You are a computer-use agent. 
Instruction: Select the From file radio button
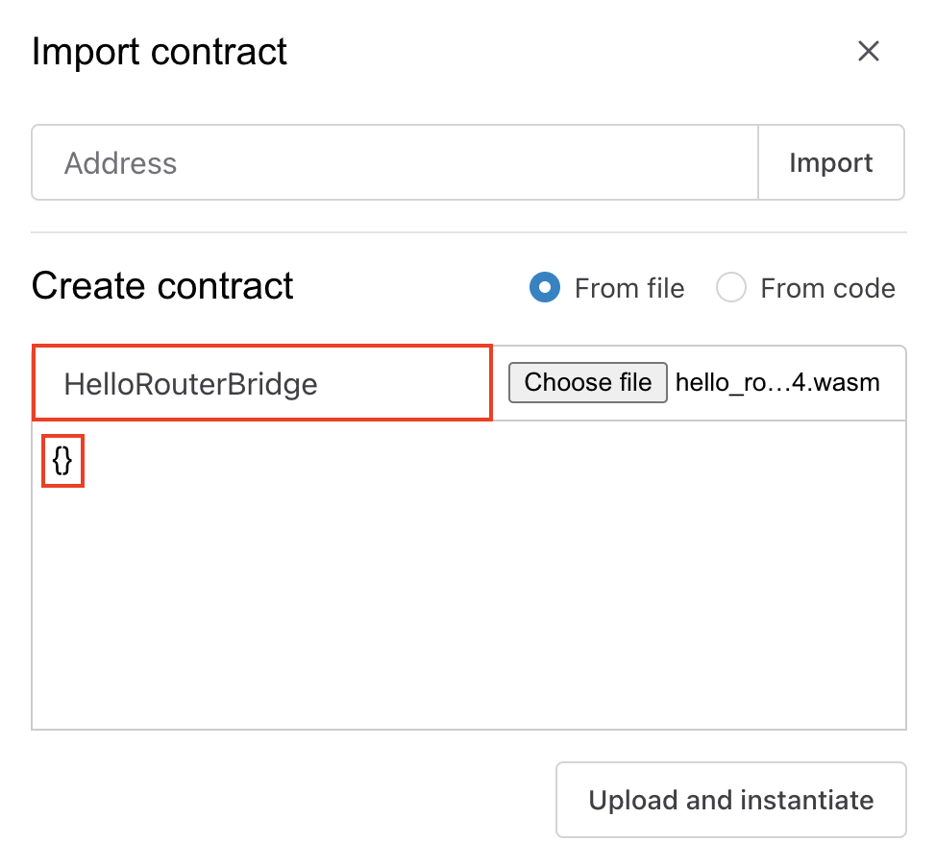[x=545, y=288]
